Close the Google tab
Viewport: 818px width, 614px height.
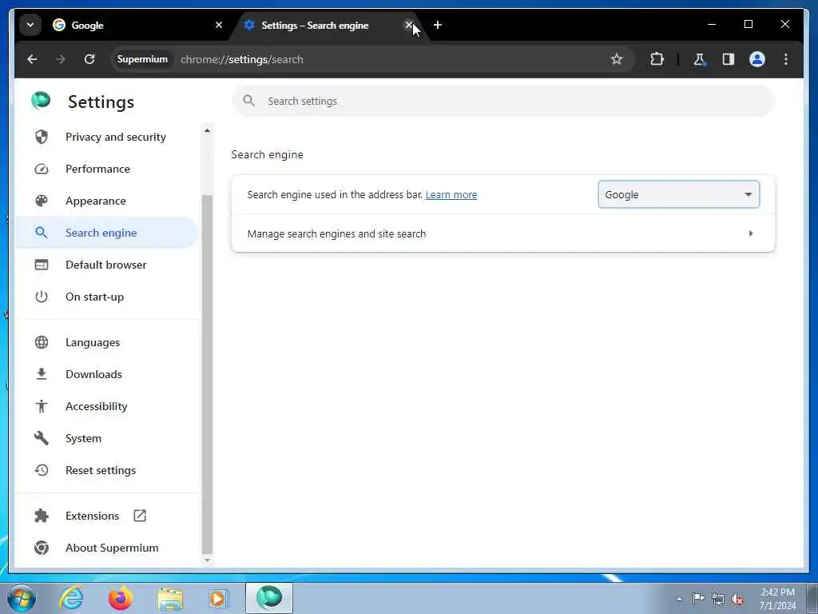(219, 25)
